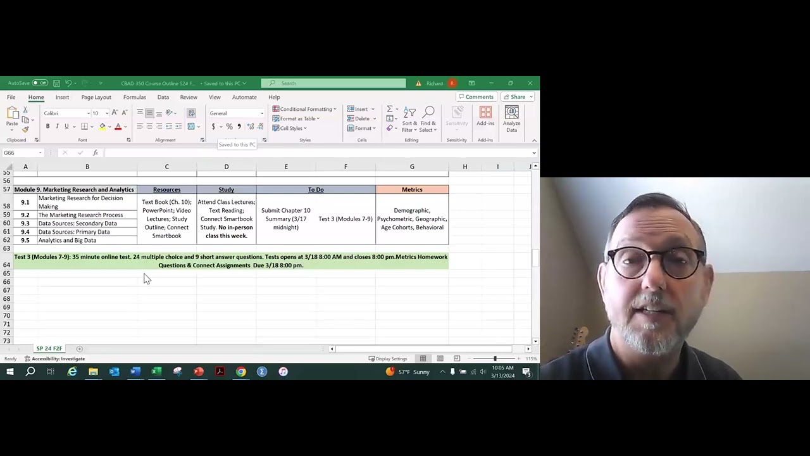Click Accessibility: Investigate in status bar
This screenshot has height=456, width=810.
coord(55,358)
